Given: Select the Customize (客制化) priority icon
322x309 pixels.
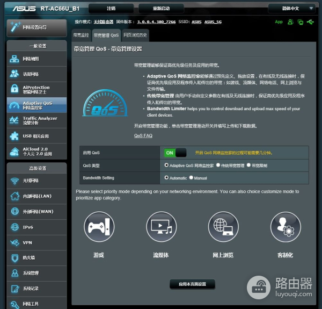Looking at the screenshot, I should 286,227.
